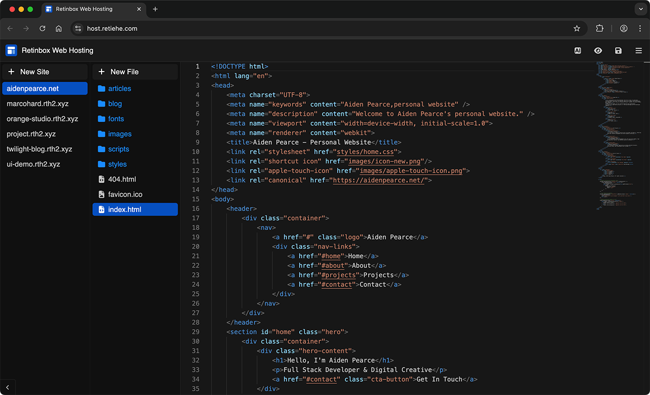Reload the page in the browser
The image size is (650, 395).
click(x=43, y=28)
